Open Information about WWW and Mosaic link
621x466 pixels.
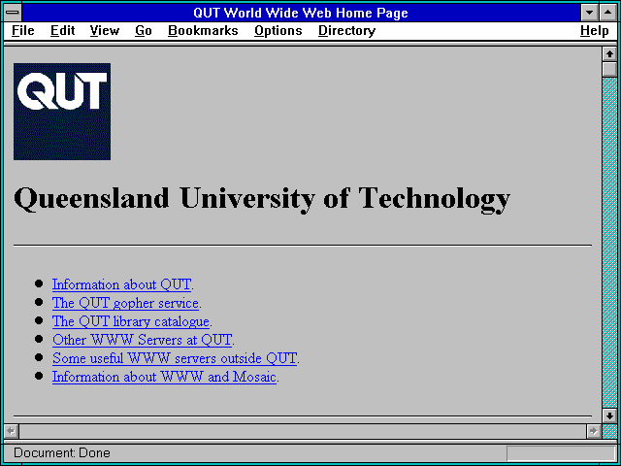point(164,377)
